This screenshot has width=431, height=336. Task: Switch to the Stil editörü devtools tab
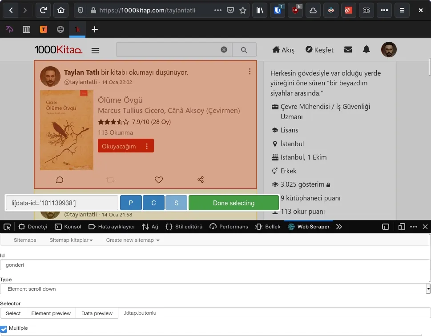[184, 227]
